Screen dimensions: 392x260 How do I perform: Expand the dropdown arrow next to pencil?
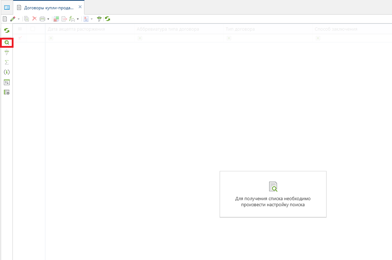point(19,19)
